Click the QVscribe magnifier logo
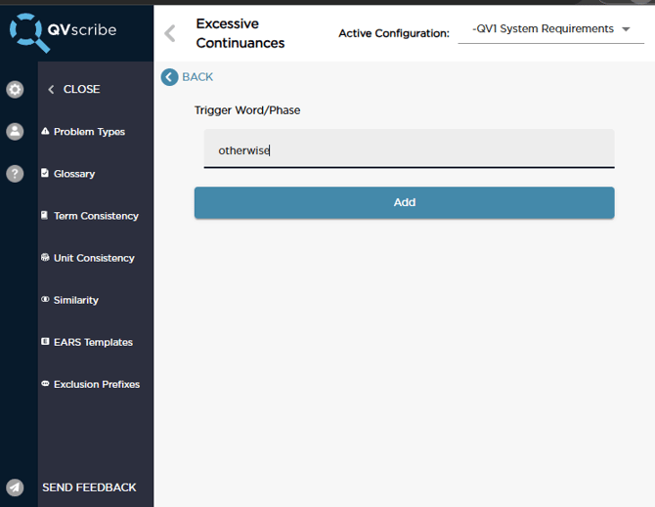This screenshot has width=655, height=507. (24, 31)
